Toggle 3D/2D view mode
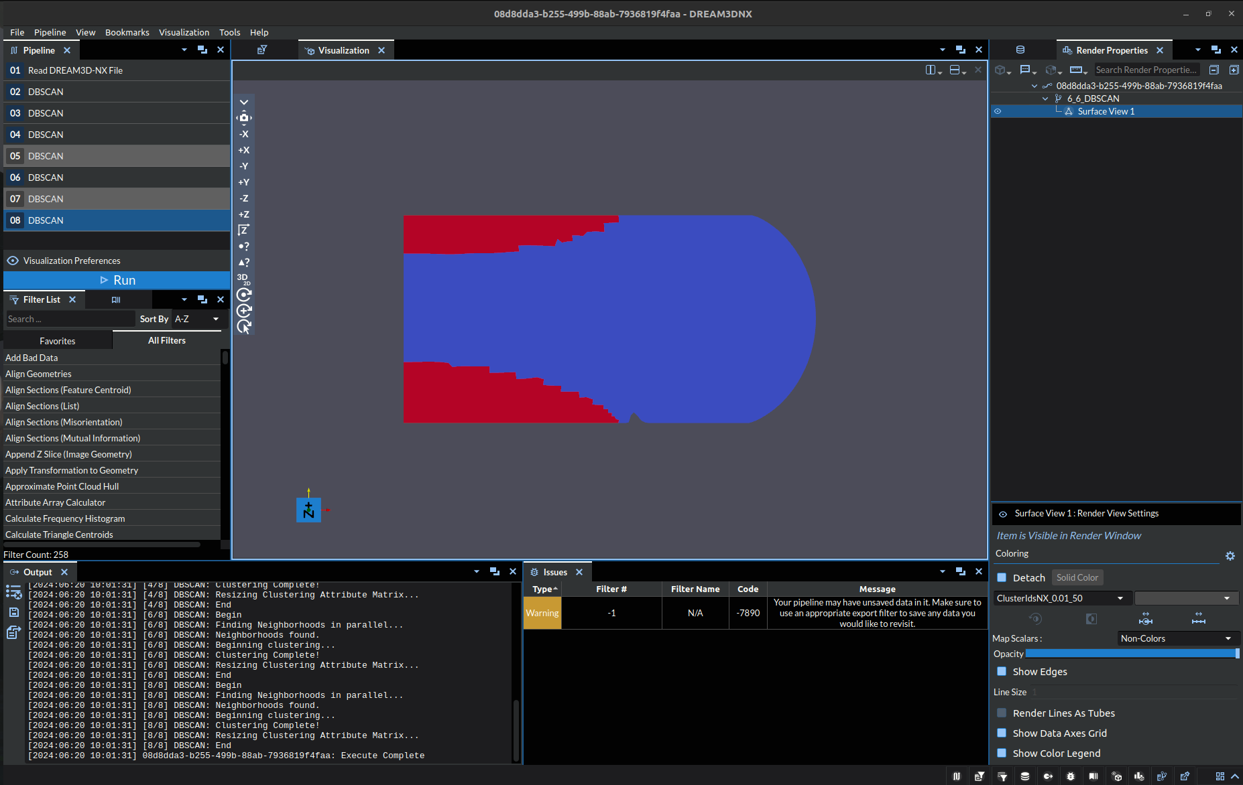 coord(244,279)
